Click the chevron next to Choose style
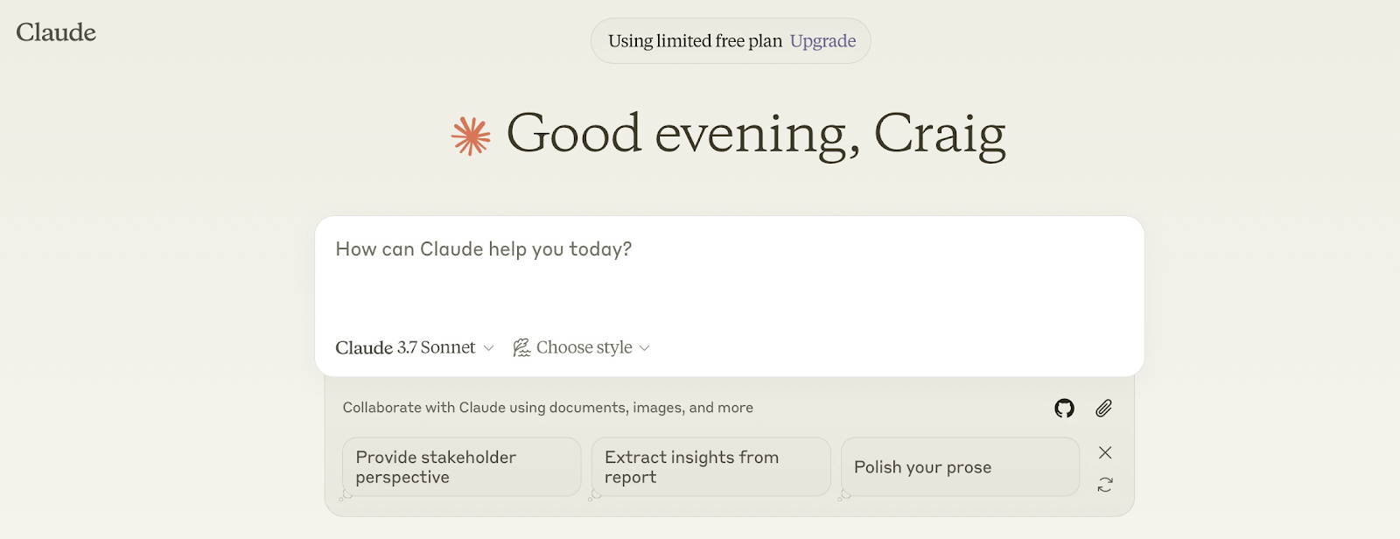Viewport: 1400px width, 539px height. point(645,348)
